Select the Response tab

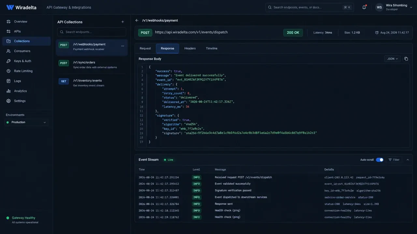click(167, 48)
